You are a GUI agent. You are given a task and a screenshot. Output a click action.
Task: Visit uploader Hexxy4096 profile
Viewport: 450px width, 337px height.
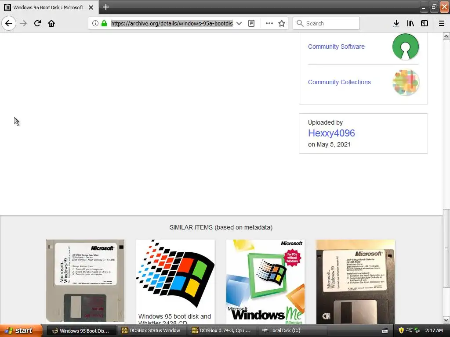pos(331,133)
